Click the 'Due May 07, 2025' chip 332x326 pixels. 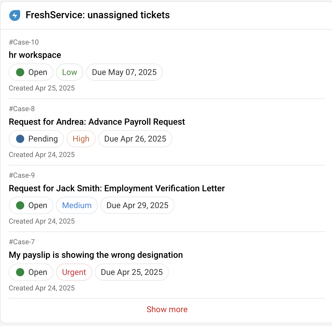[x=124, y=72]
